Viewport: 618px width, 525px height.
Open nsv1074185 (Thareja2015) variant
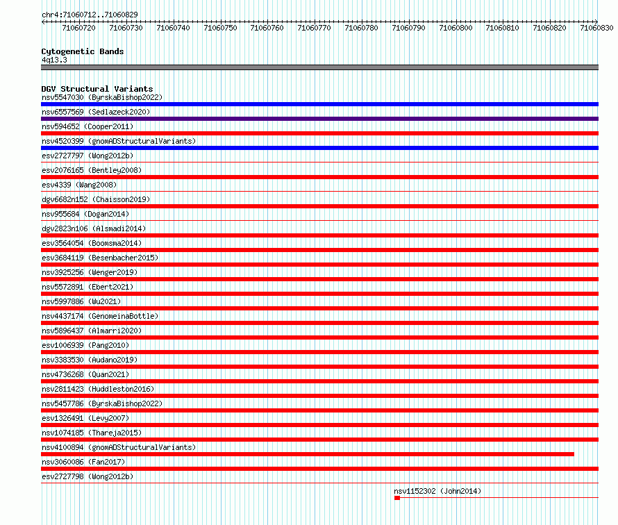click(92, 433)
